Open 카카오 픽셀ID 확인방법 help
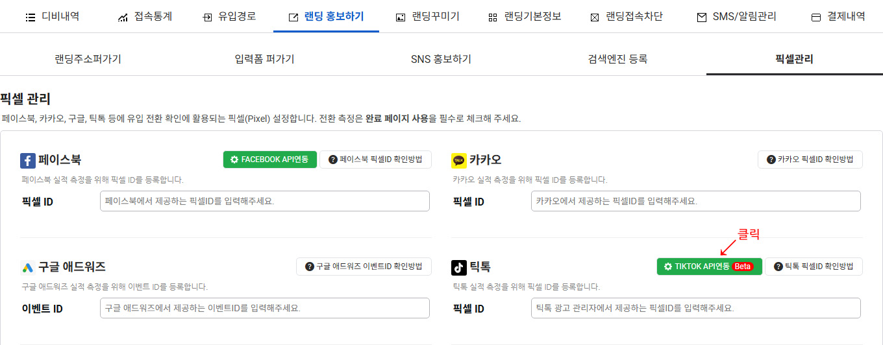 [810, 160]
